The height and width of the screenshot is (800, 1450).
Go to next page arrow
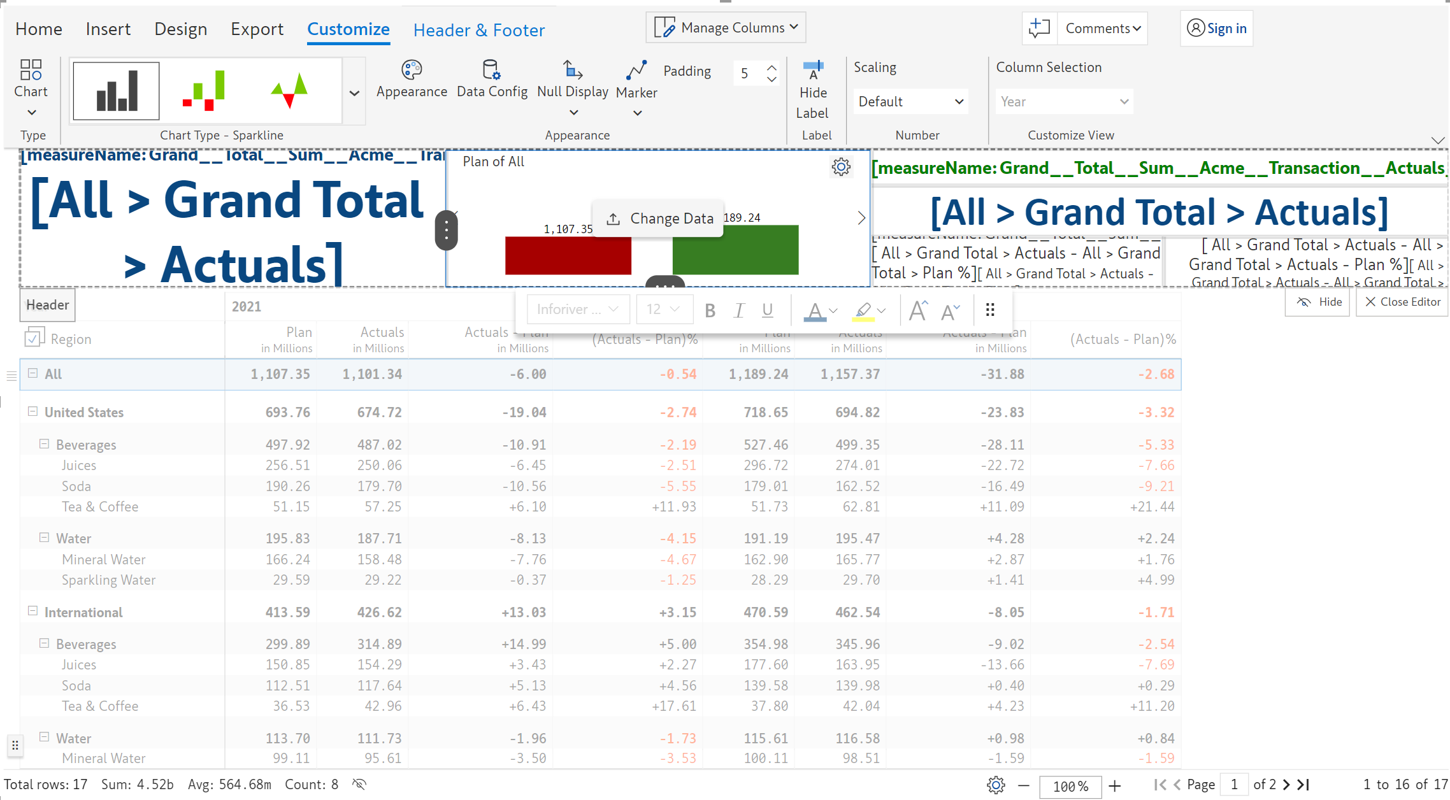pyautogui.click(x=1286, y=785)
